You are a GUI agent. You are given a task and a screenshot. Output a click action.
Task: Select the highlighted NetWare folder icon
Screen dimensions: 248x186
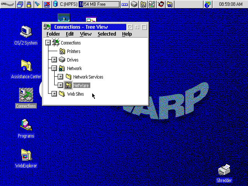[68, 85]
